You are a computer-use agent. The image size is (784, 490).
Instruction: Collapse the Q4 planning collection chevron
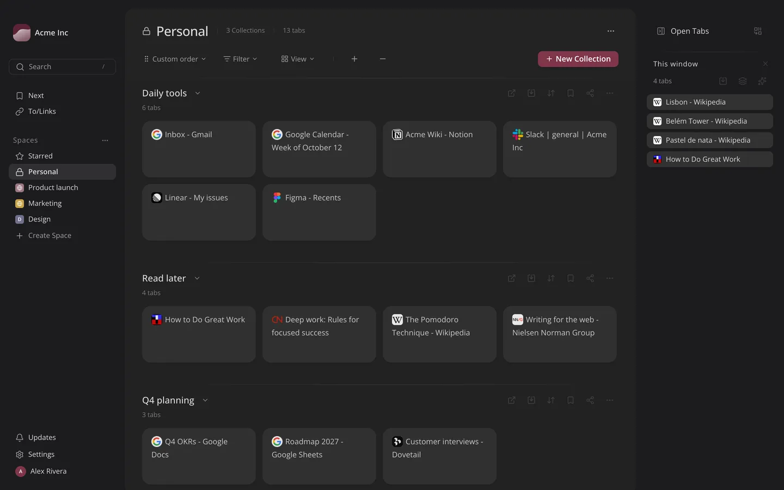click(205, 400)
